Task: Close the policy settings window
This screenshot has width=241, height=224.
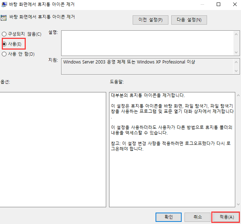Action: click(x=235, y=4)
